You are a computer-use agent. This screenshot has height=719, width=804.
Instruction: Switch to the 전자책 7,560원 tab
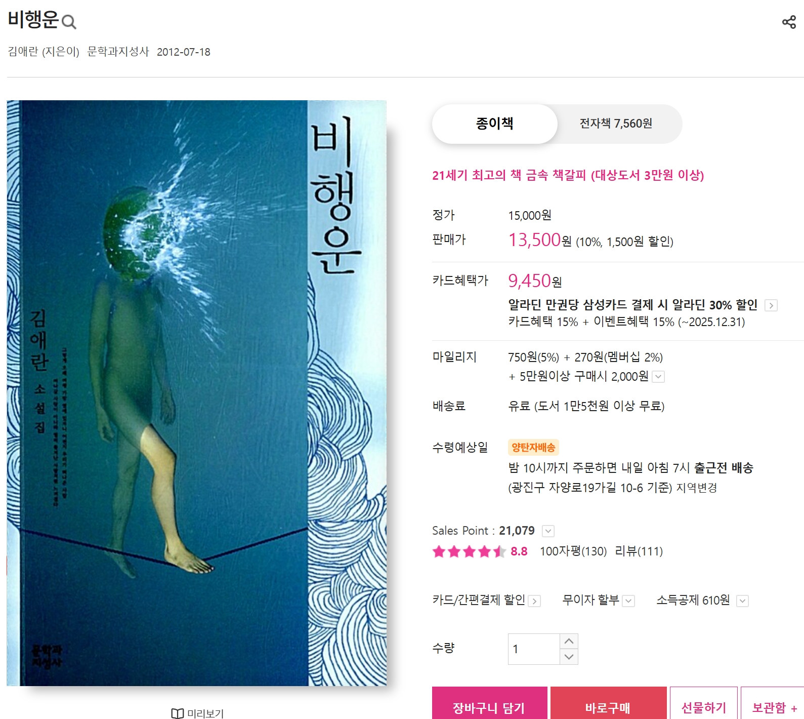tap(616, 124)
